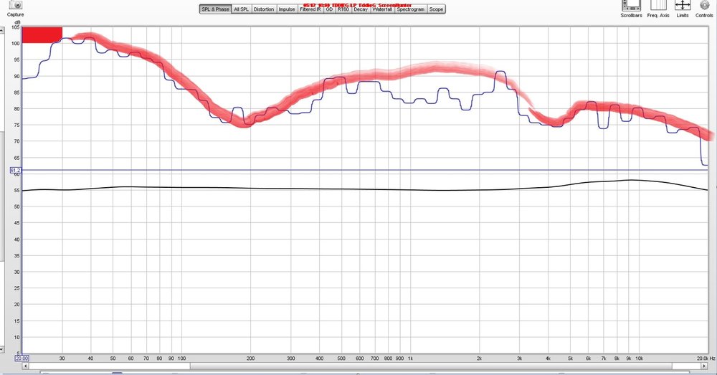The width and height of the screenshot is (717, 375).
Task: Open the Filtered IR tab
Action: click(x=310, y=9)
